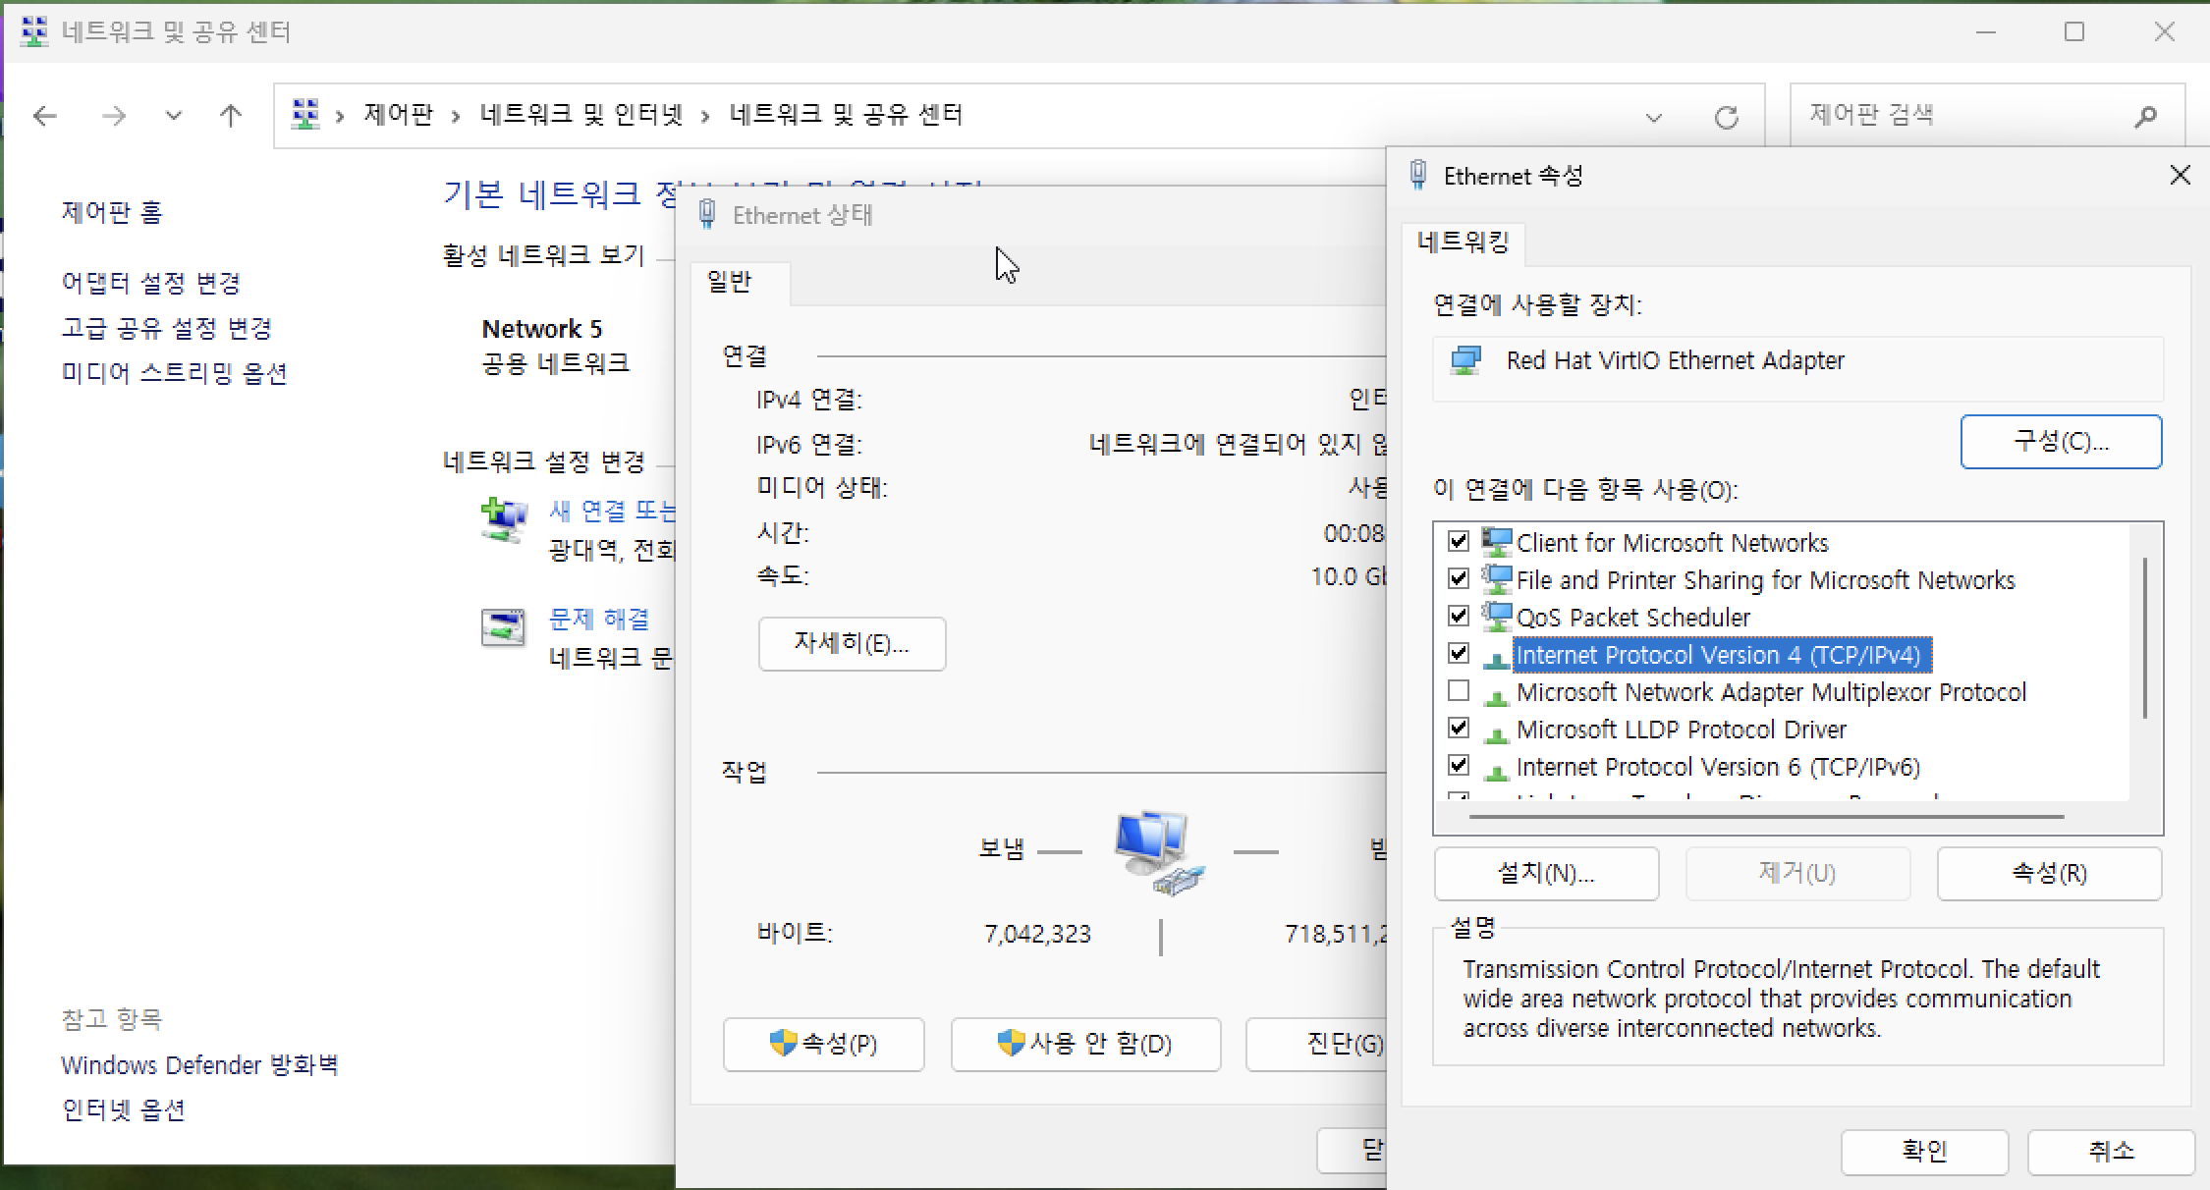Open the address bar history dropdown
The height and width of the screenshot is (1190, 2210).
[1654, 118]
